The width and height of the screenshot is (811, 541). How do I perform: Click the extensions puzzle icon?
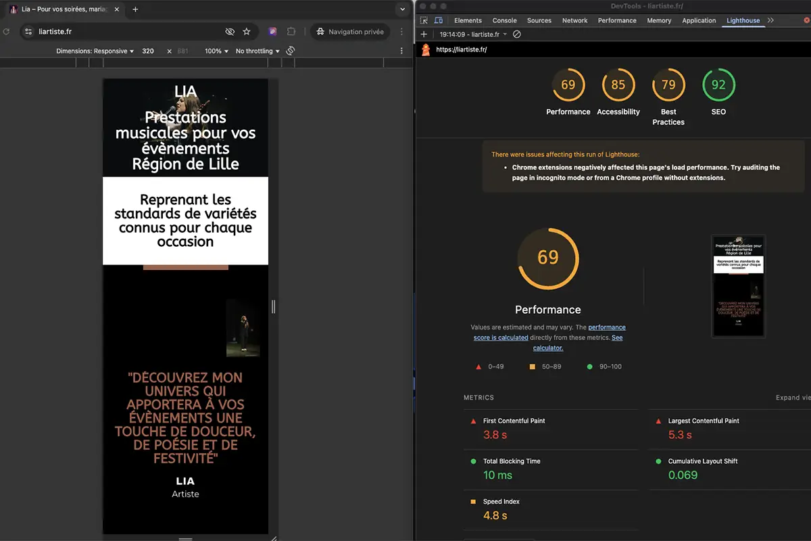pos(291,32)
